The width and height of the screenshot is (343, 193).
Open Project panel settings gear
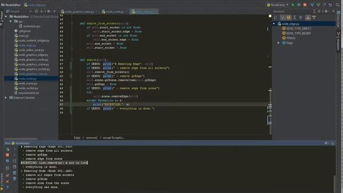49,11
